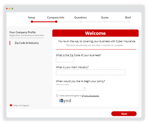This screenshot has height=124, width=148.
Task: Click the red Next button
Action: 124,114
